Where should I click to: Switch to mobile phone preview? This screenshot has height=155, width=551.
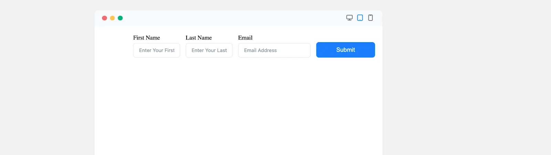(x=371, y=18)
